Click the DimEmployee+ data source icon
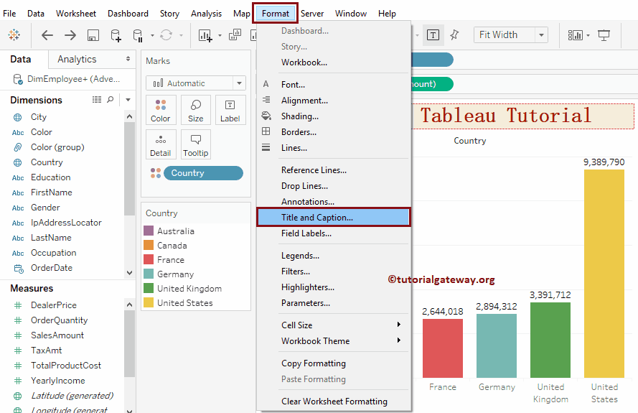This screenshot has height=413, width=638. point(18,79)
